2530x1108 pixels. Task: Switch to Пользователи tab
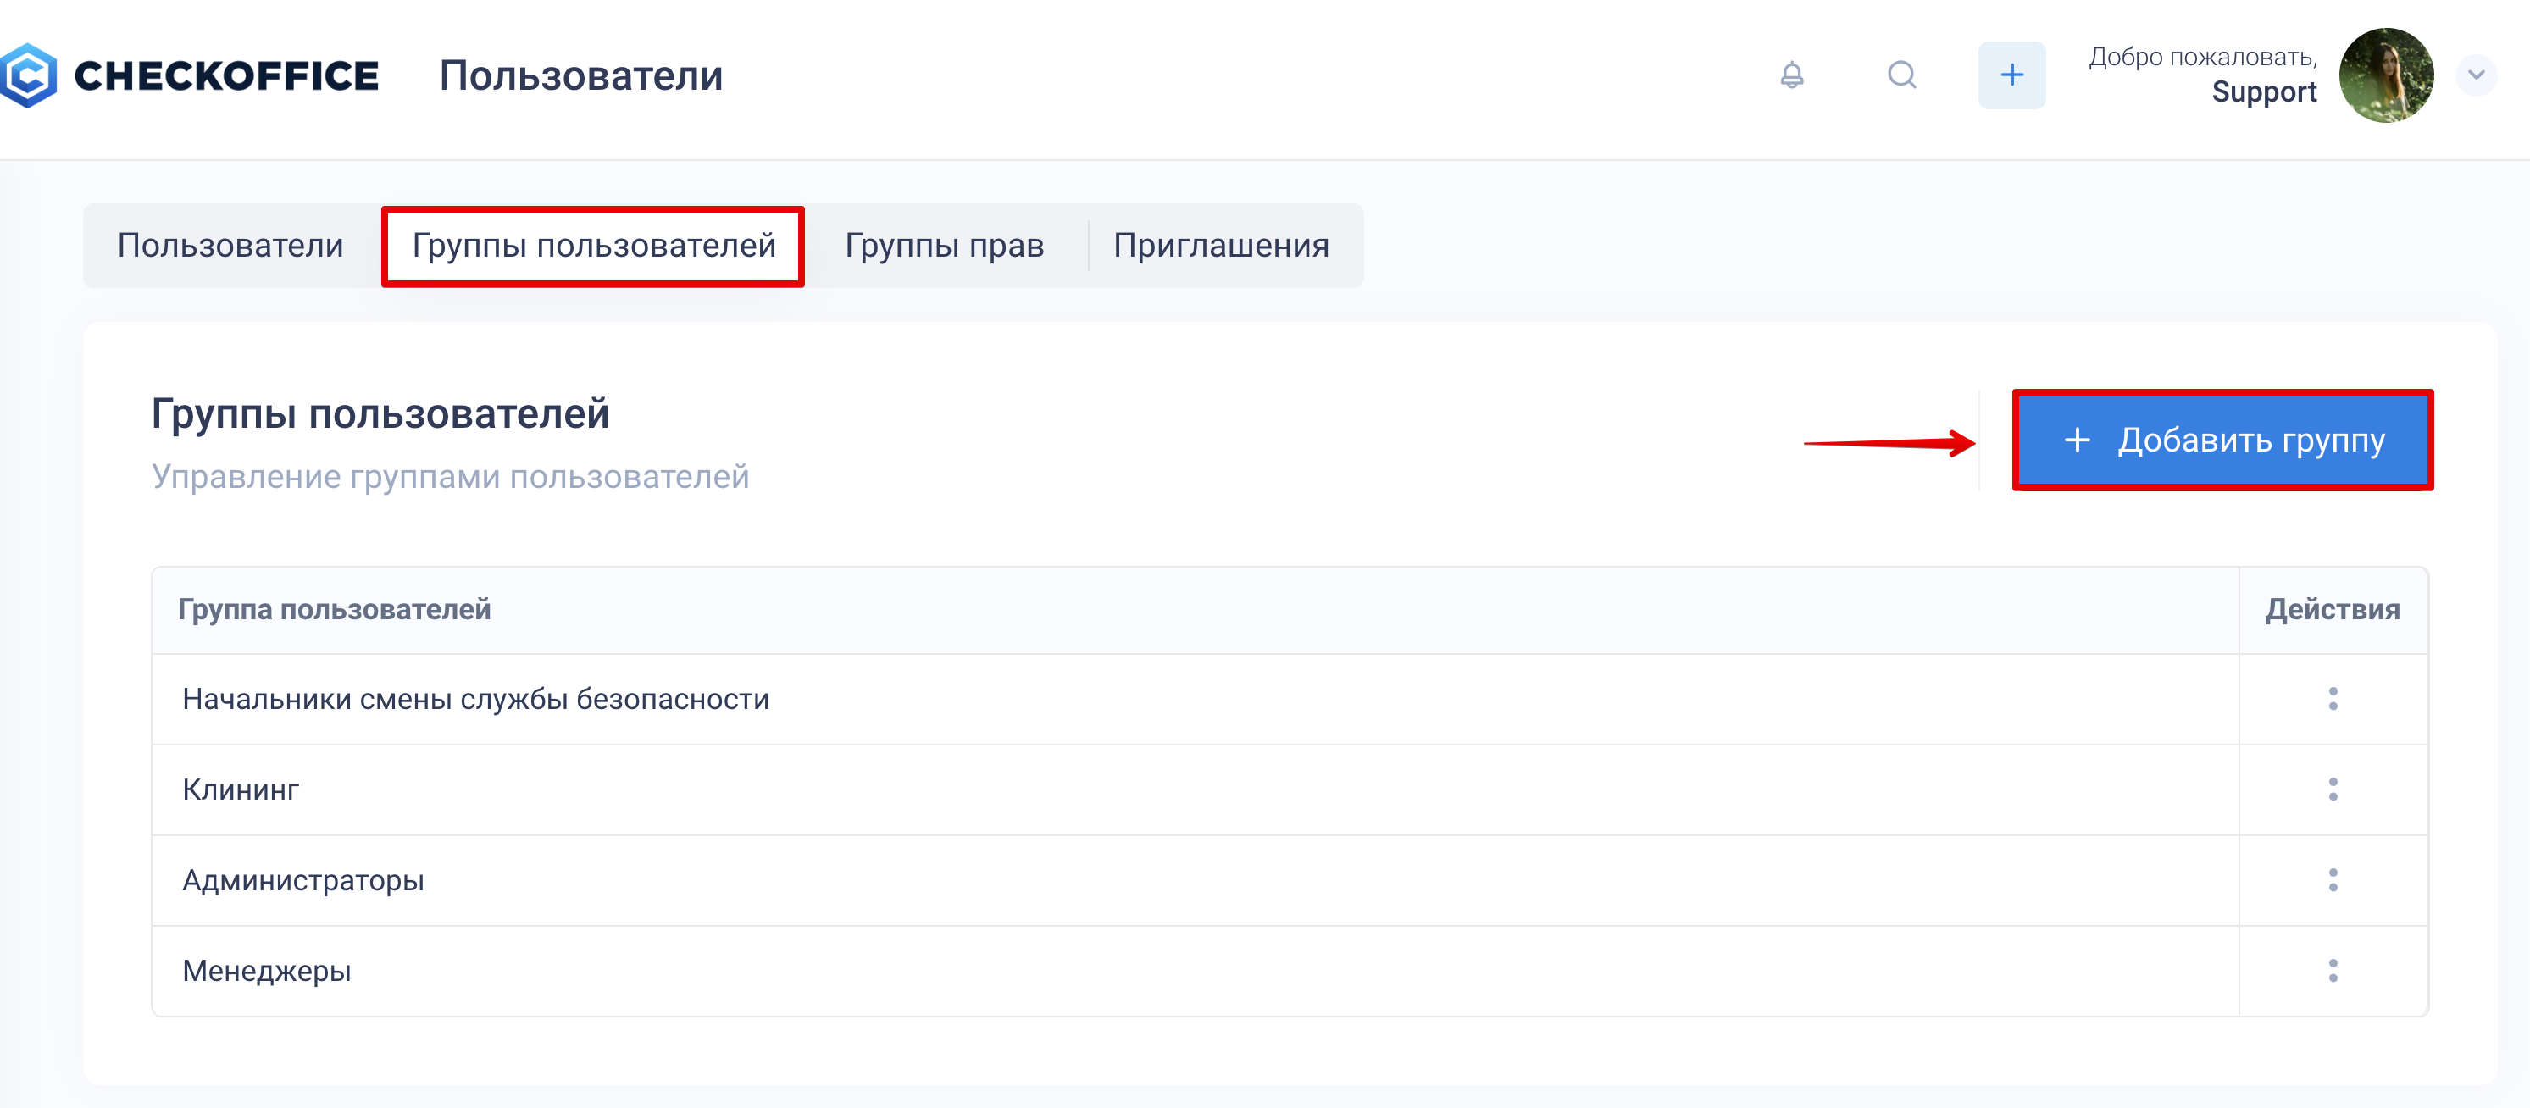pyautogui.click(x=230, y=246)
